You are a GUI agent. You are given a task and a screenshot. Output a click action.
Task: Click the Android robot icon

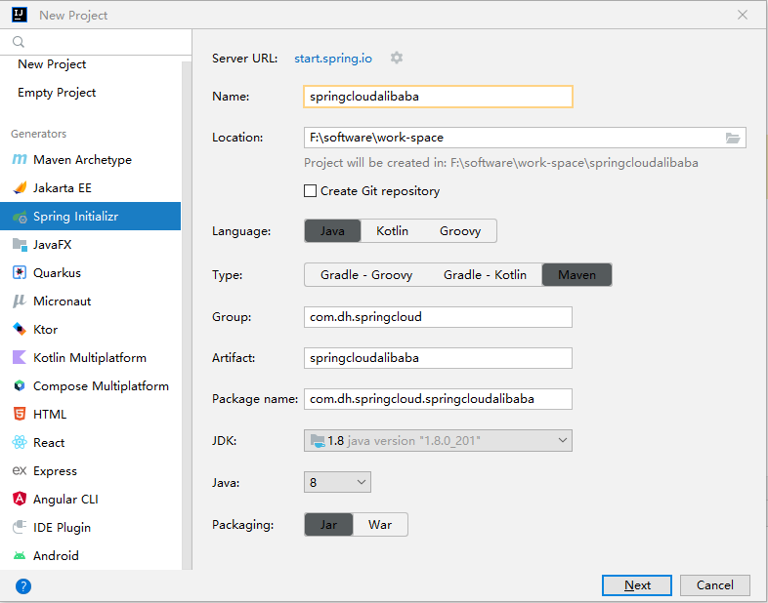(x=20, y=555)
